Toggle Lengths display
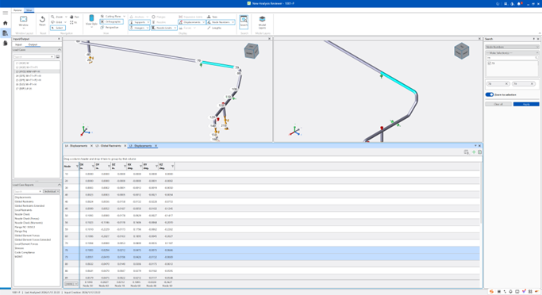Screen dimensions: 542x295 tap(214, 28)
